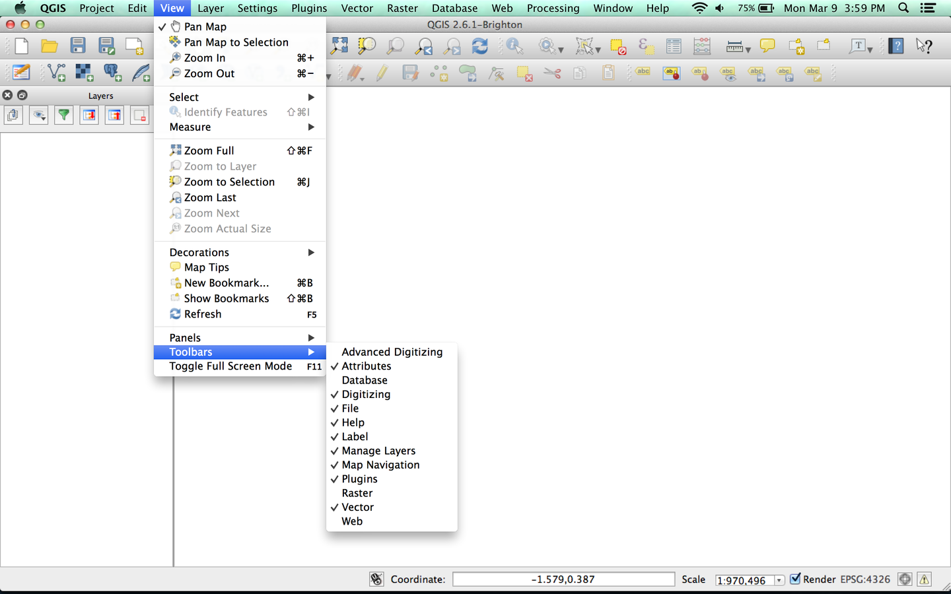This screenshot has height=594, width=951.
Task: Click the What's This cursor icon
Action: (x=924, y=46)
